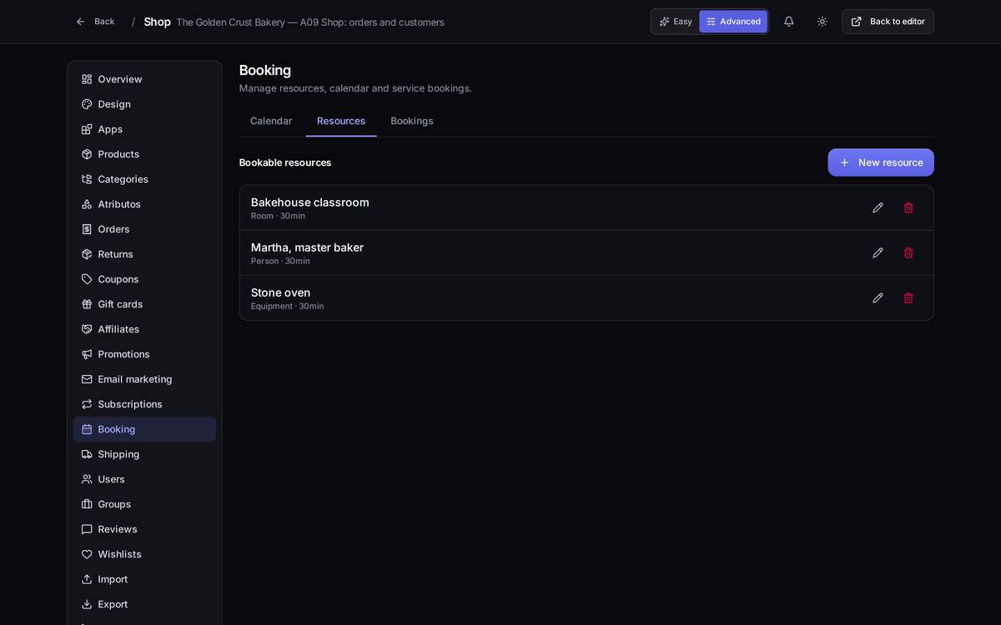The width and height of the screenshot is (1001, 625).
Task: Go to Groups in sidebar
Action: click(x=144, y=504)
